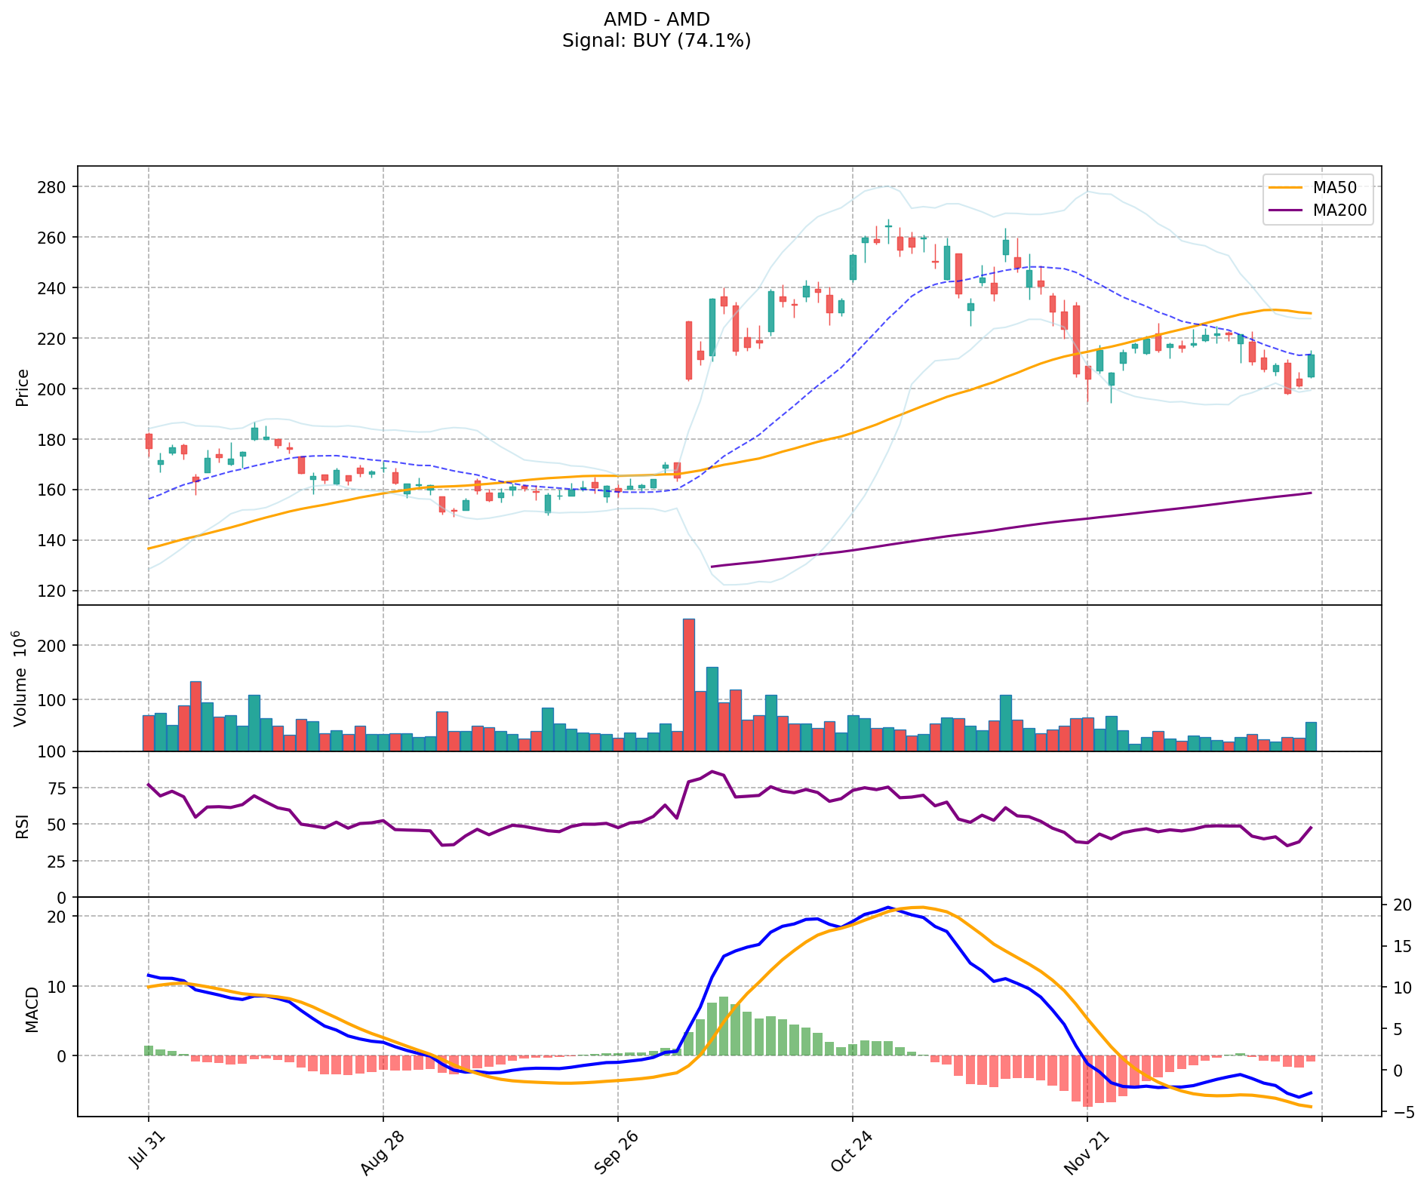Click the 'Price' y-axis label
The width and height of the screenshot is (1427, 1189).
click(23, 387)
